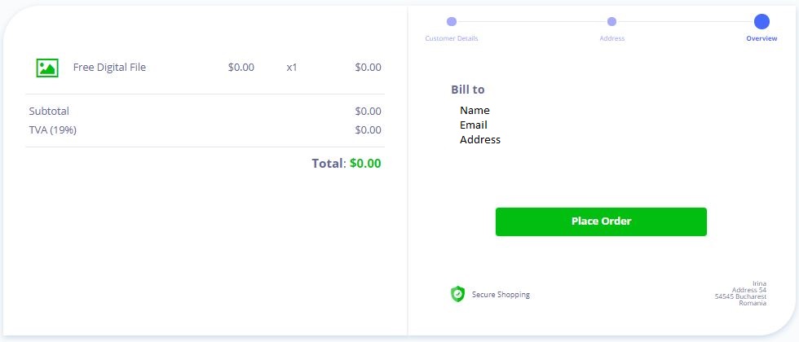
Task: Click the TVA (19%) tax label
Action: pos(52,129)
